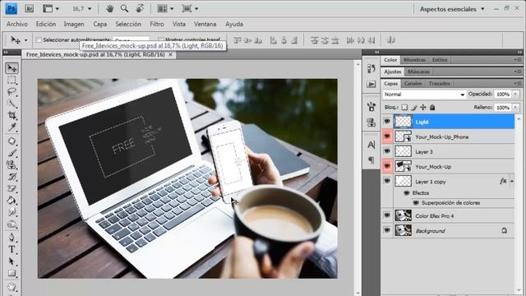Select the Crop tool
Viewport: 526px width, 296px height.
(x=12, y=115)
